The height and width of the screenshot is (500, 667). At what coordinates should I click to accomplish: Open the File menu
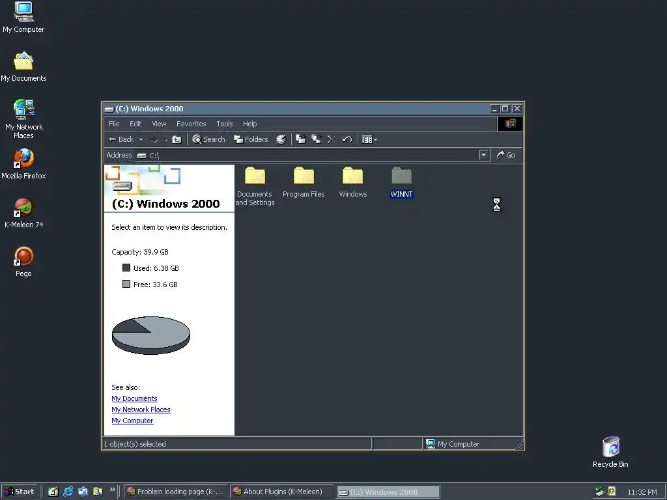pos(114,124)
